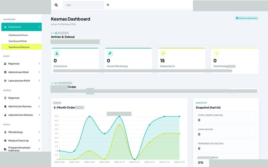Expand Klinik Registrasi chevron
The image size is (268, 167).
pyautogui.click(x=39, y=64)
